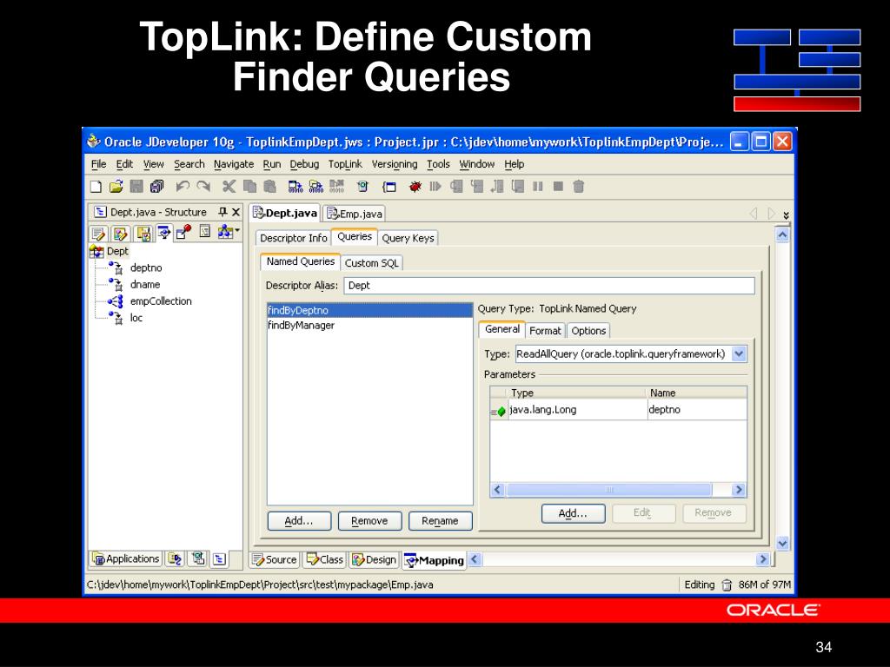The height and width of the screenshot is (667, 890).
Task: Start debugging with the red bug icon
Action: coord(415,187)
